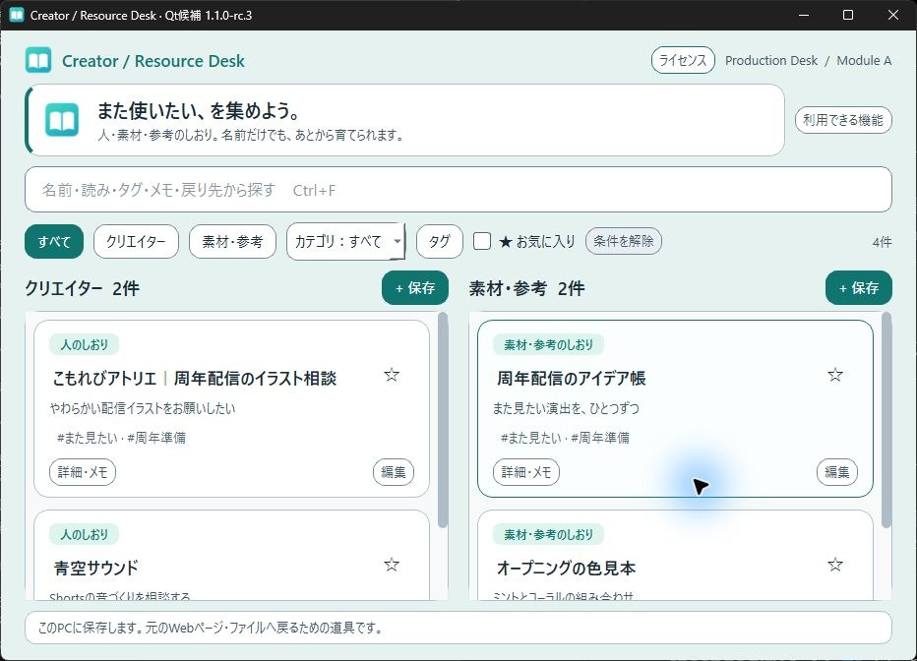Click the こもれびアトリエ card title
Image resolution: width=917 pixels, height=661 pixels.
pyautogui.click(x=195, y=378)
